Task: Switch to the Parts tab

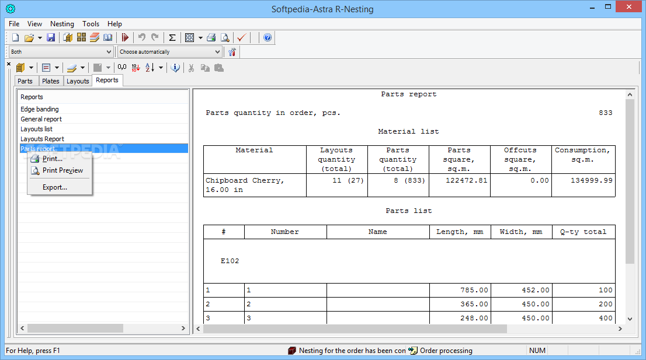Action: coord(25,81)
